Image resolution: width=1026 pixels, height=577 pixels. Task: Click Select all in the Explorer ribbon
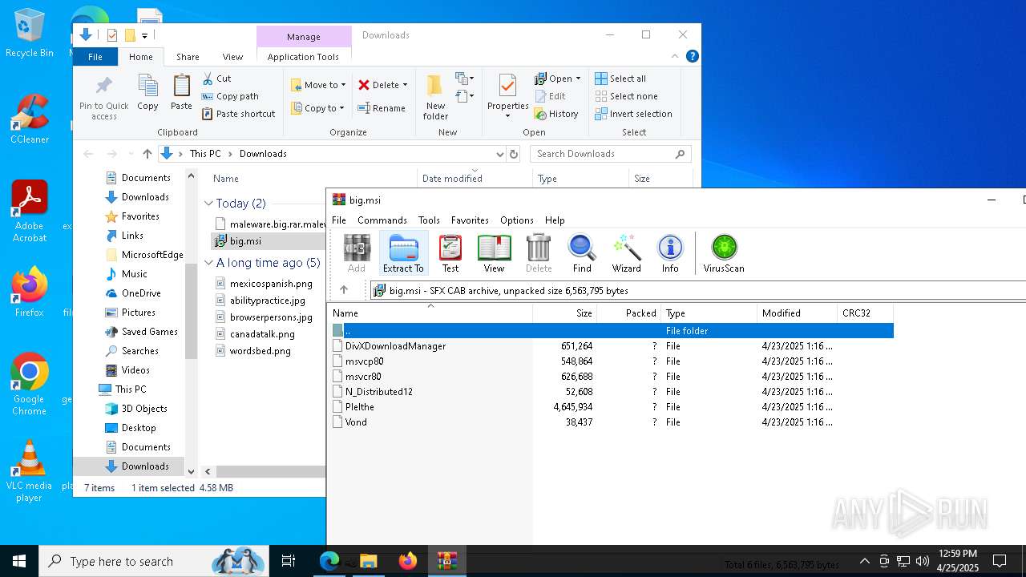[620, 79]
